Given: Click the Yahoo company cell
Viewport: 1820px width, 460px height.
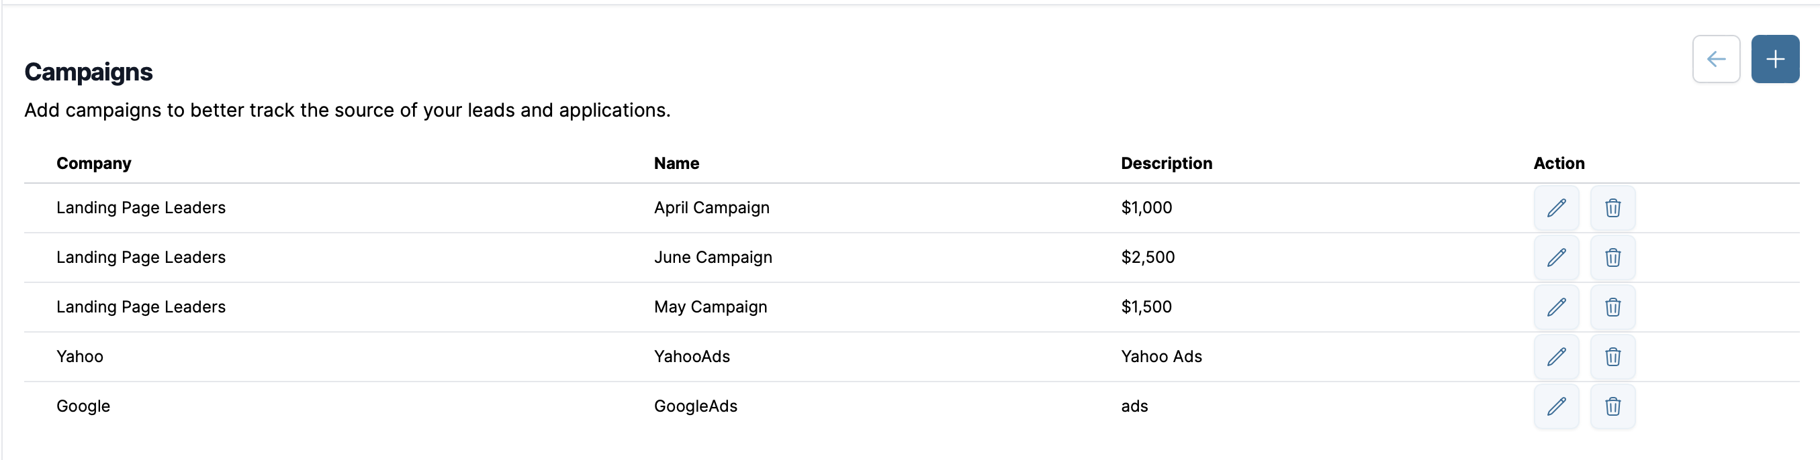Looking at the screenshot, I should click(x=80, y=357).
